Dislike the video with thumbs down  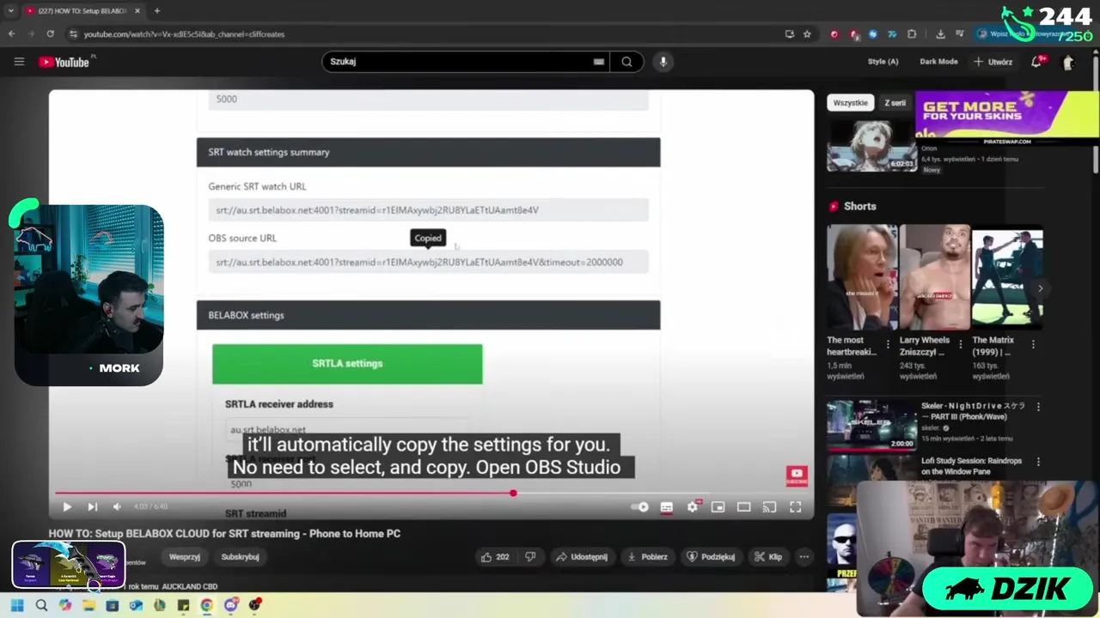click(x=530, y=557)
